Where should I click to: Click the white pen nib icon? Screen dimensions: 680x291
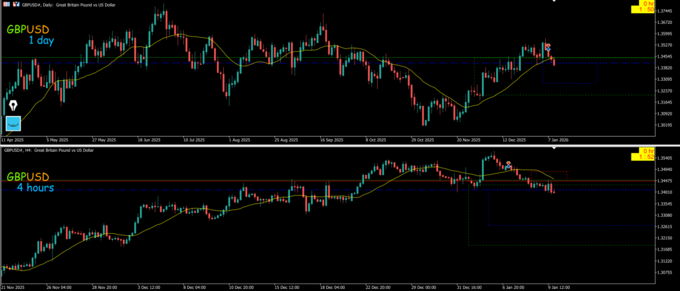(13, 105)
